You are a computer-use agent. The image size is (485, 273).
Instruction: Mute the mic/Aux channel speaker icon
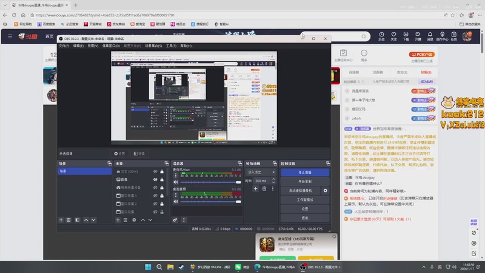176,182
